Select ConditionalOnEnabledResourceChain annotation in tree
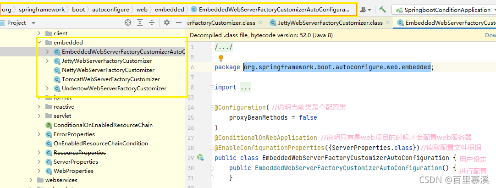The image size is (496, 188). coord(103,125)
